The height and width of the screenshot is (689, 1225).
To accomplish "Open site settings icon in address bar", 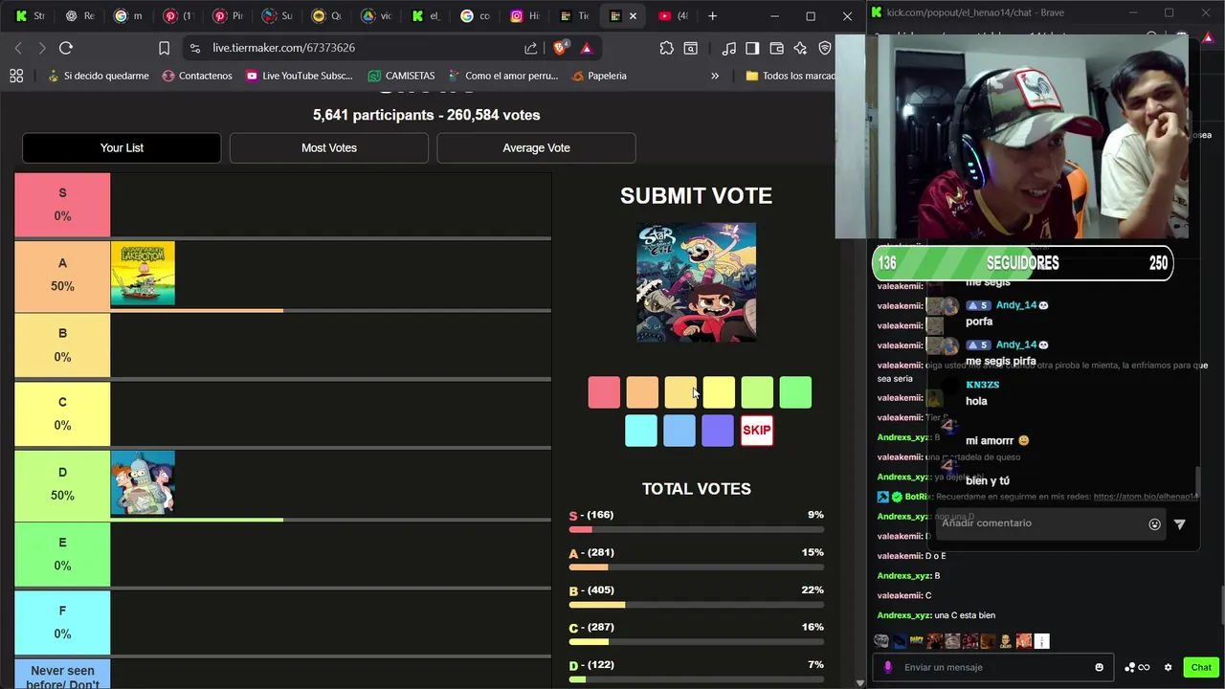I will tap(195, 48).
